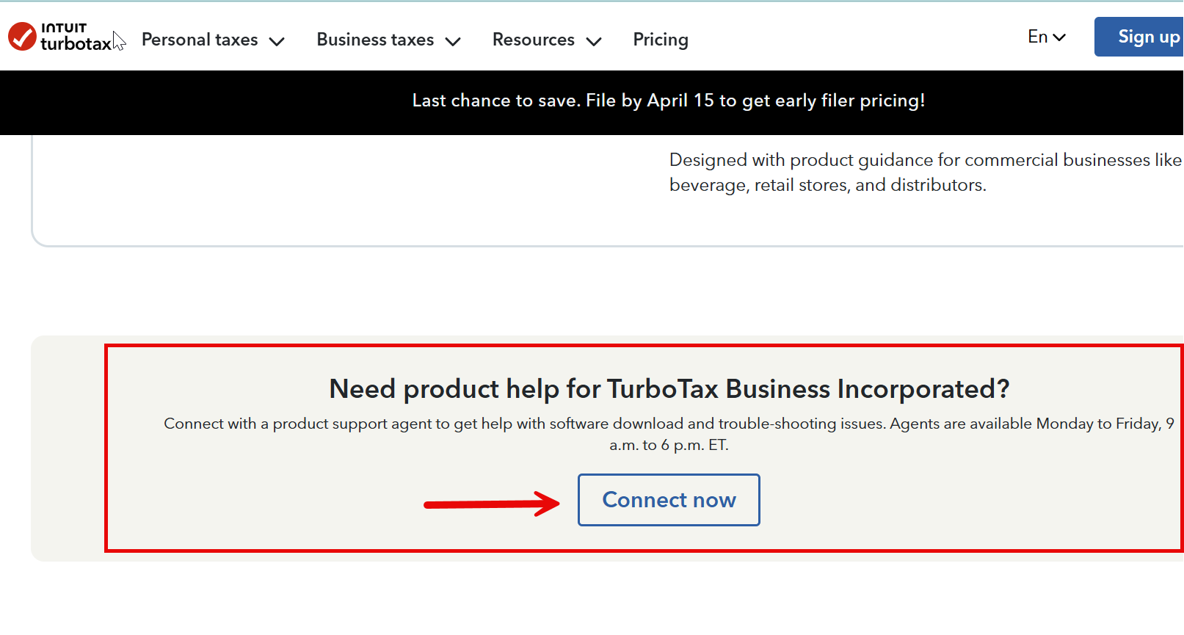
Task: Expand the Personal taxes chevron arrow
Action: click(277, 41)
